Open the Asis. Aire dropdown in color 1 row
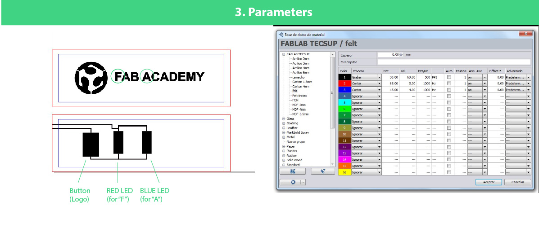Image resolution: width=539 pixels, height=237 pixels. (485, 77)
